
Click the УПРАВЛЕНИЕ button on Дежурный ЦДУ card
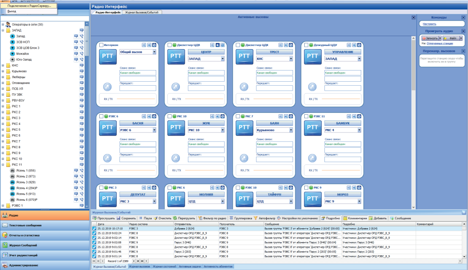343,52
